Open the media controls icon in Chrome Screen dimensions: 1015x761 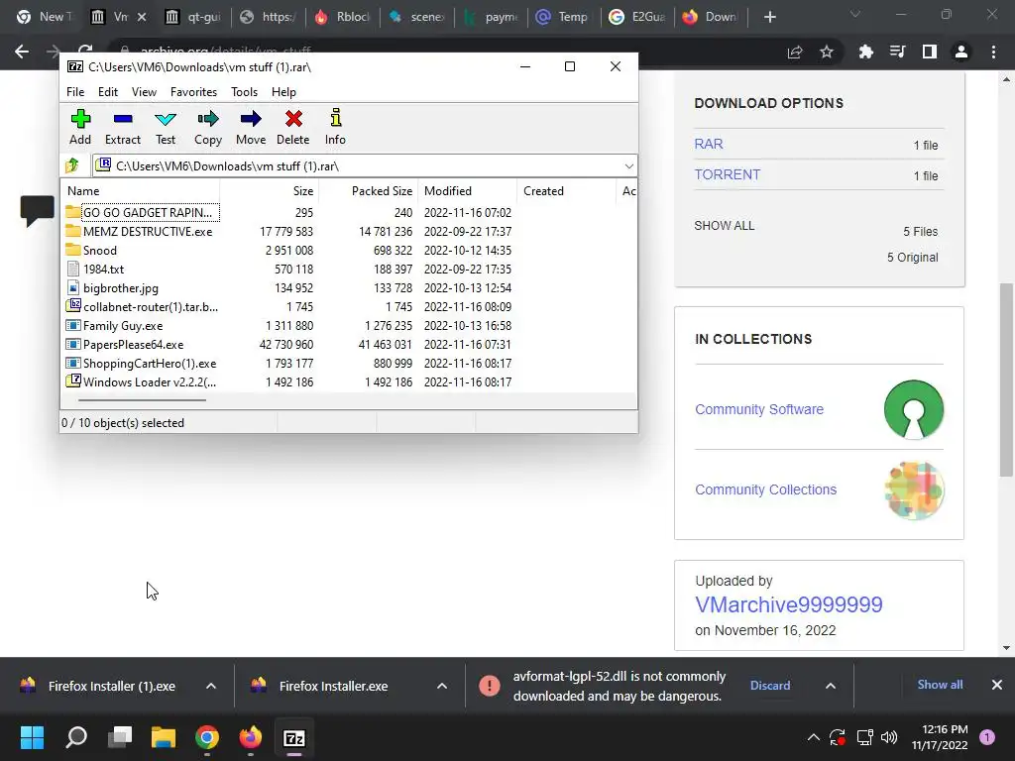click(x=897, y=52)
